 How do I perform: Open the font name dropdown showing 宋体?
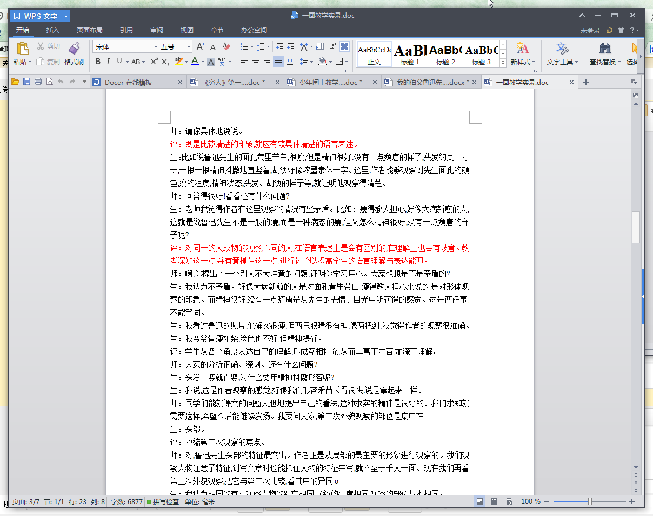coord(156,47)
